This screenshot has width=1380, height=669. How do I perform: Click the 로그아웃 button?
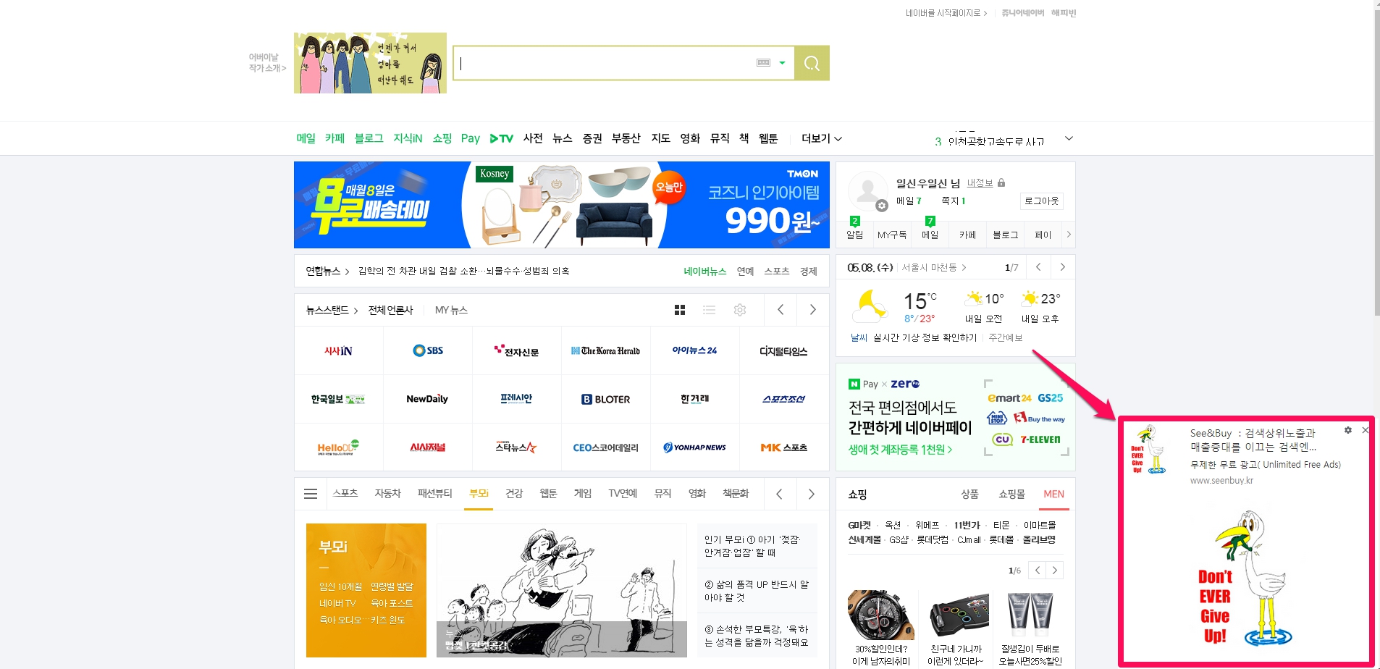click(x=1041, y=201)
